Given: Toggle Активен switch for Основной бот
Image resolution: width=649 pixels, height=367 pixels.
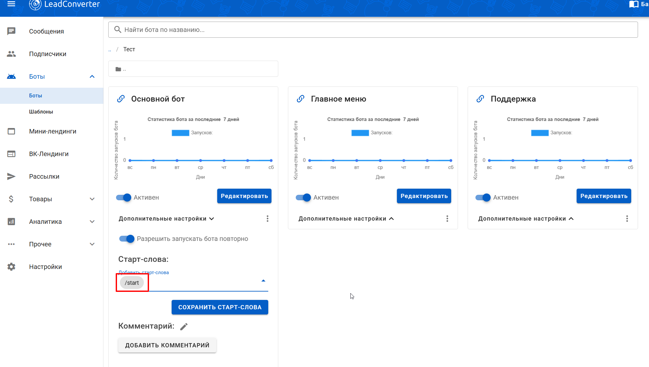Looking at the screenshot, I should [x=124, y=197].
